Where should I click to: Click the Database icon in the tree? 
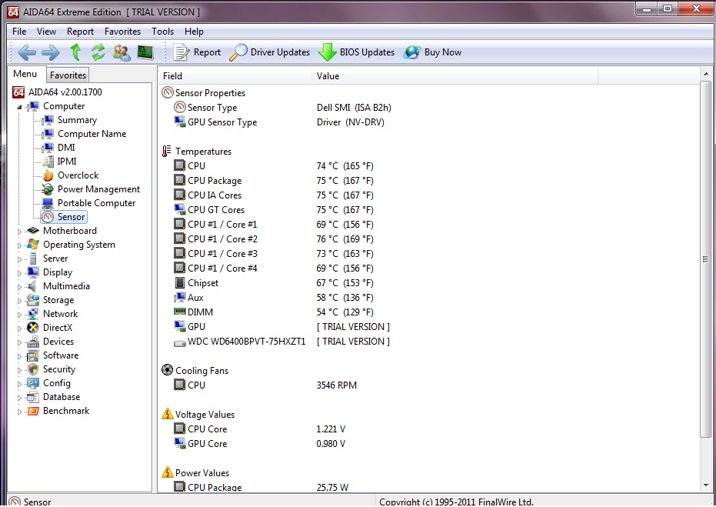pos(33,397)
